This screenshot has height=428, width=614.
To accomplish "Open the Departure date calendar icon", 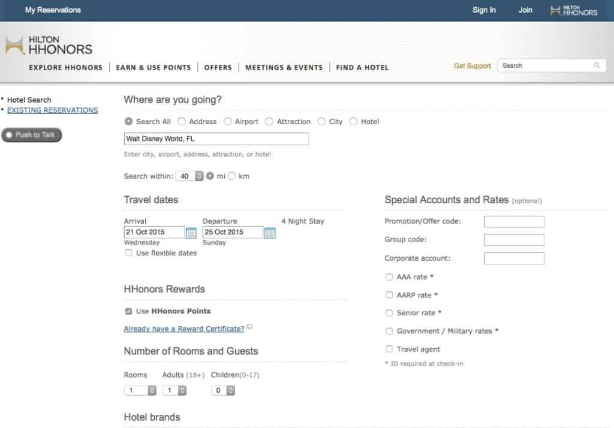I will click(x=270, y=233).
